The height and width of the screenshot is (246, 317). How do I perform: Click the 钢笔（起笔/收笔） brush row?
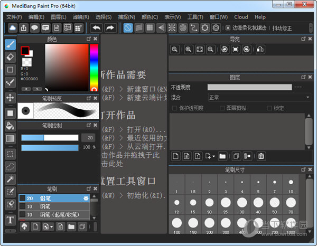tap(54, 214)
